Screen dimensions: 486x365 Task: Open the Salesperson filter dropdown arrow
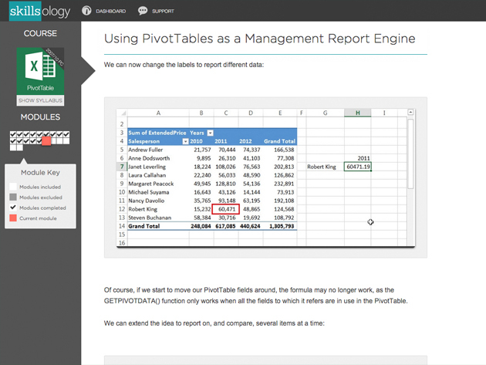(x=185, y=141)
